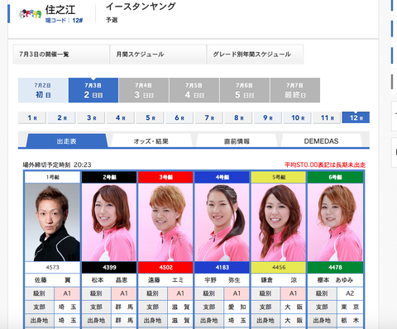Go to race 4R
The width and height of the screenshot is (397, 329).
click(x=121, y=118)
